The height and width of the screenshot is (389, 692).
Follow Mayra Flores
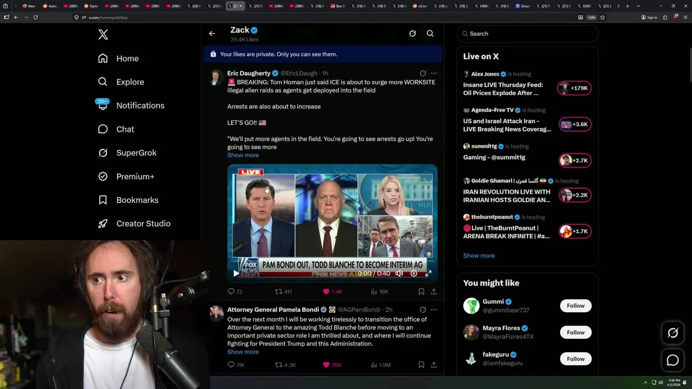tap(576, 332)
